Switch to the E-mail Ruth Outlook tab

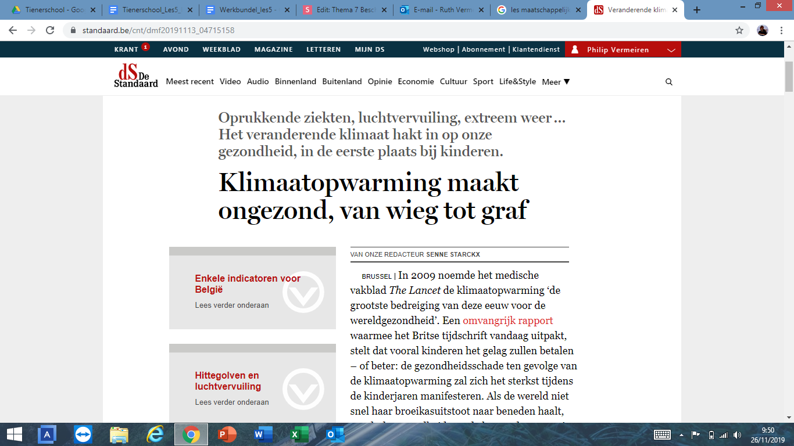441,10
